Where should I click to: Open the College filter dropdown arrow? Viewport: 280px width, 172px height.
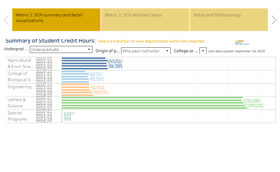click(203, 51)
